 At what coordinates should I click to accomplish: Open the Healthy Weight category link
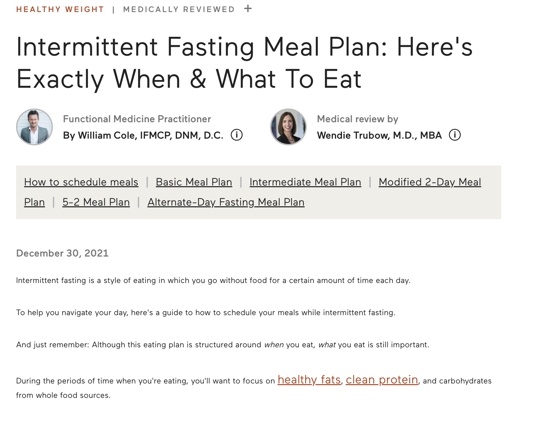click(x=60, y=9)
